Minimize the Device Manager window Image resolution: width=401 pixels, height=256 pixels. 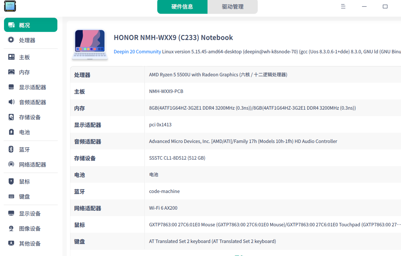coord(364,6)
